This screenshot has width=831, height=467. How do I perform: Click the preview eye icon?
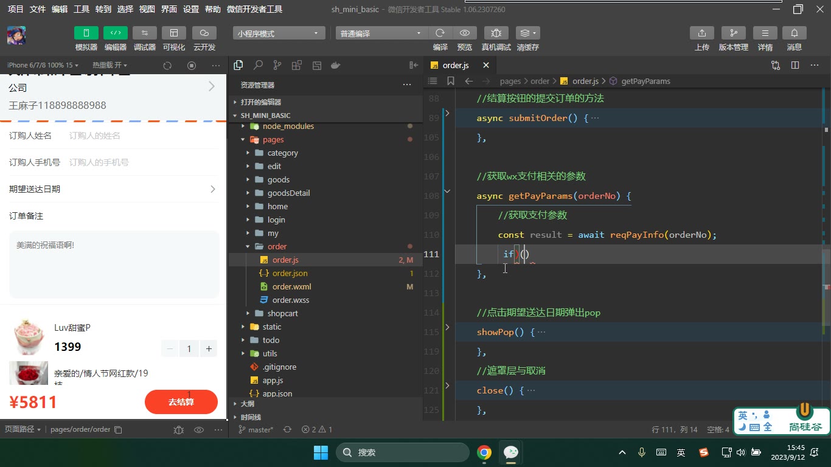pos(465,33)
